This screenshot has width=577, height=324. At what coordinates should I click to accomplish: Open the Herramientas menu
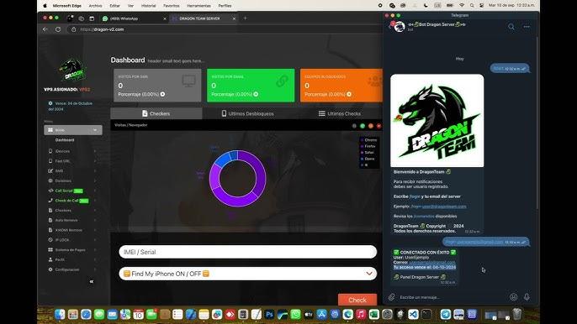(x=199, y=6)
